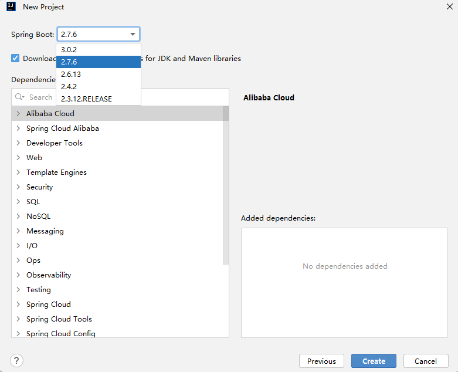458x372 pixels.
Task: Expand the Alibaba Cloud chevron
Action: pos(18,113)
